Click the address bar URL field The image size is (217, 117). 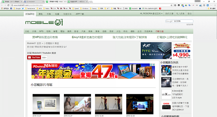pos(91,5)
